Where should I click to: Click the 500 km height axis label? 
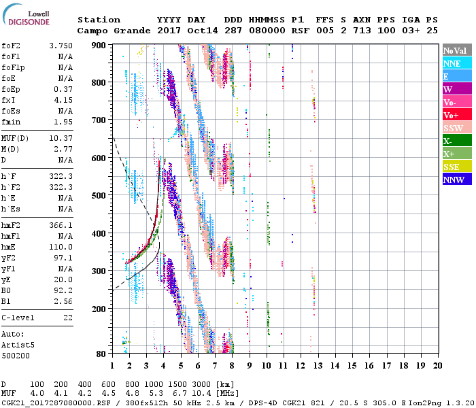pos(99,196)
